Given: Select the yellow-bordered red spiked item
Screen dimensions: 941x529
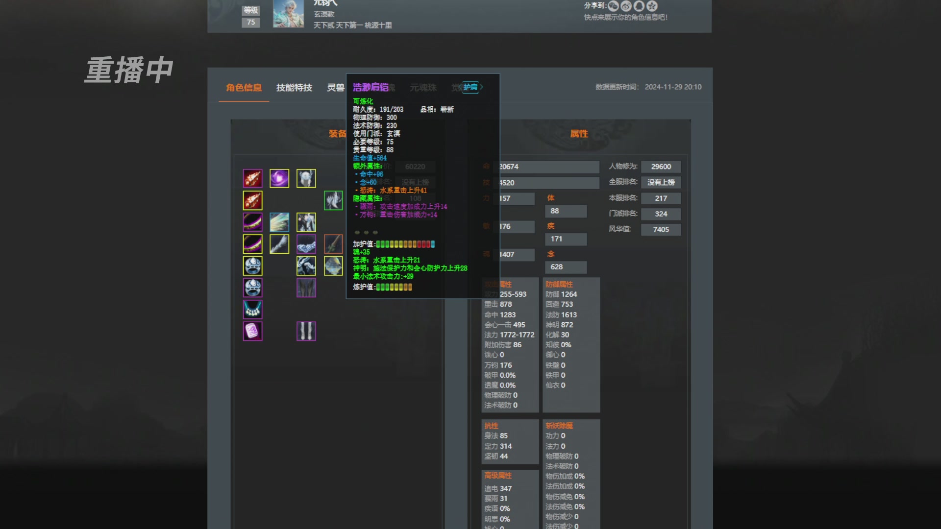Looking at the screenshot, I should coord(252,200).
